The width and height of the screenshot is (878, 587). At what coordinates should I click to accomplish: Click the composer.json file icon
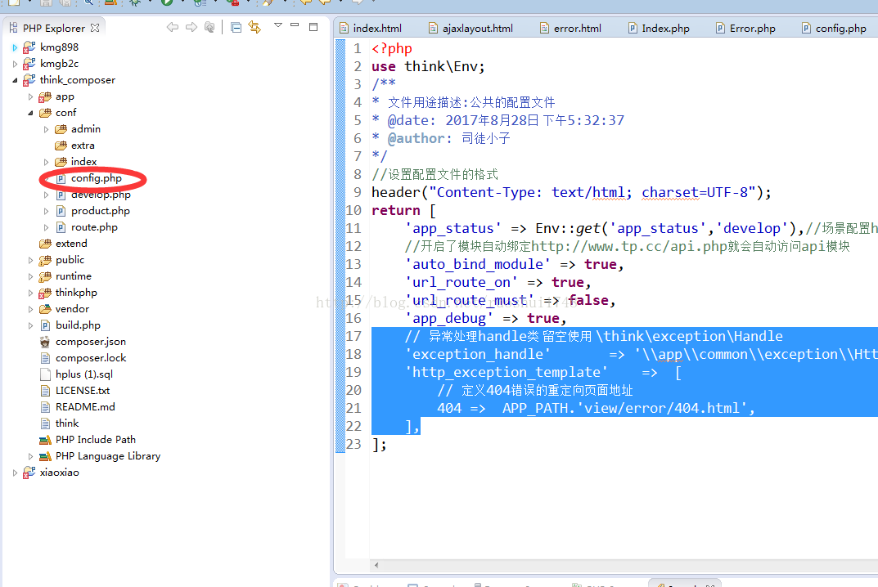[x=45, y=342]
